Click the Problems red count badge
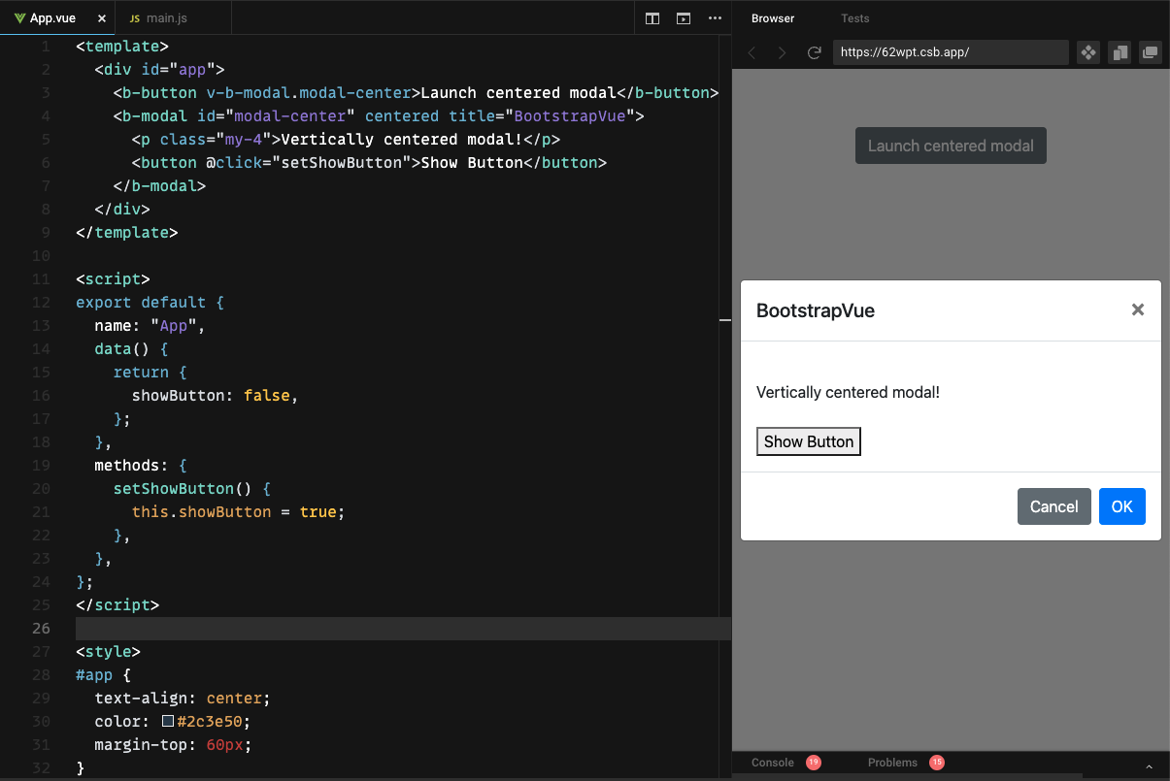This screenshot has height=781, width=1170. point(937,763)
